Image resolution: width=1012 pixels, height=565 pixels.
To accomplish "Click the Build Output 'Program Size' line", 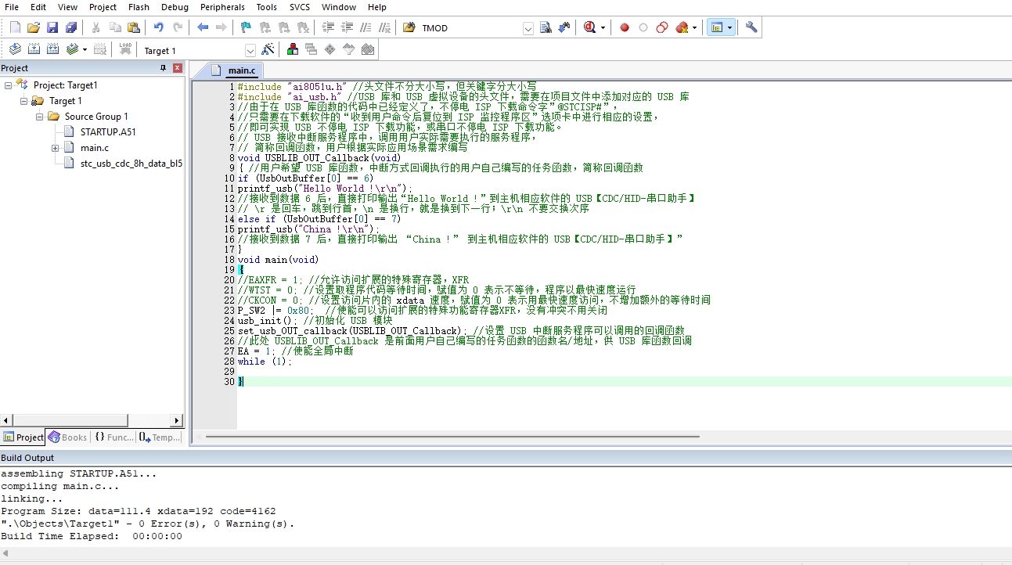I will [139, 512].
